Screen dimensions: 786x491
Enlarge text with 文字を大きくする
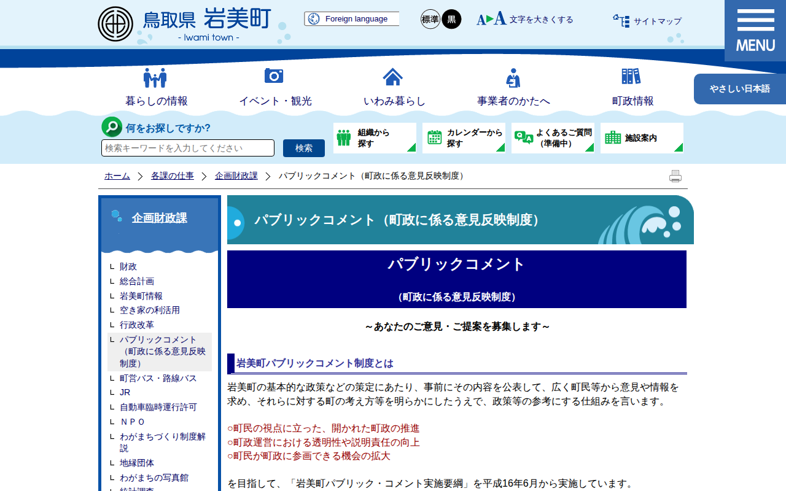[x=525, y=19]
